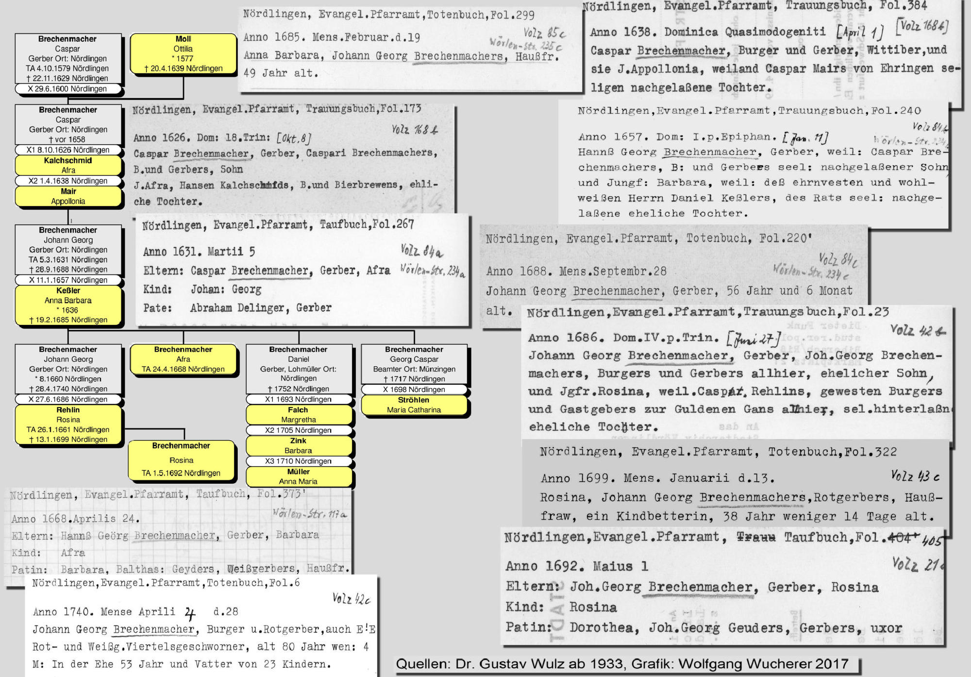Click the Anna Barbara Keßler box
The image size is (971, 677).
click(68, 305)
